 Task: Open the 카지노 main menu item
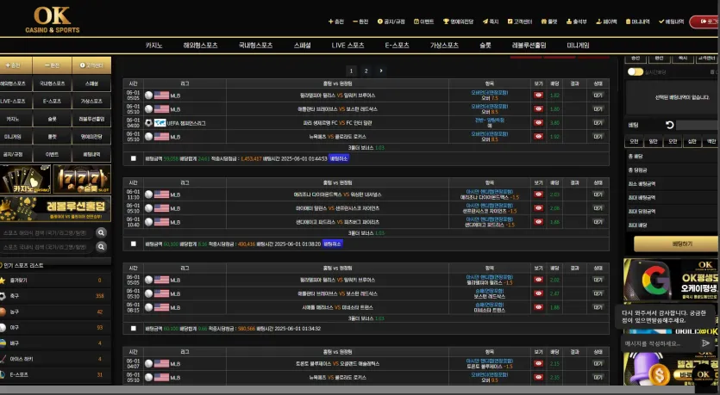pyautogui.click(x=153, y=46)
